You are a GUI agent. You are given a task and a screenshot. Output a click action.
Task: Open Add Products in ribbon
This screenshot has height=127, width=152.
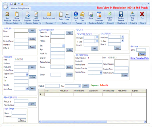pos(8,17)
